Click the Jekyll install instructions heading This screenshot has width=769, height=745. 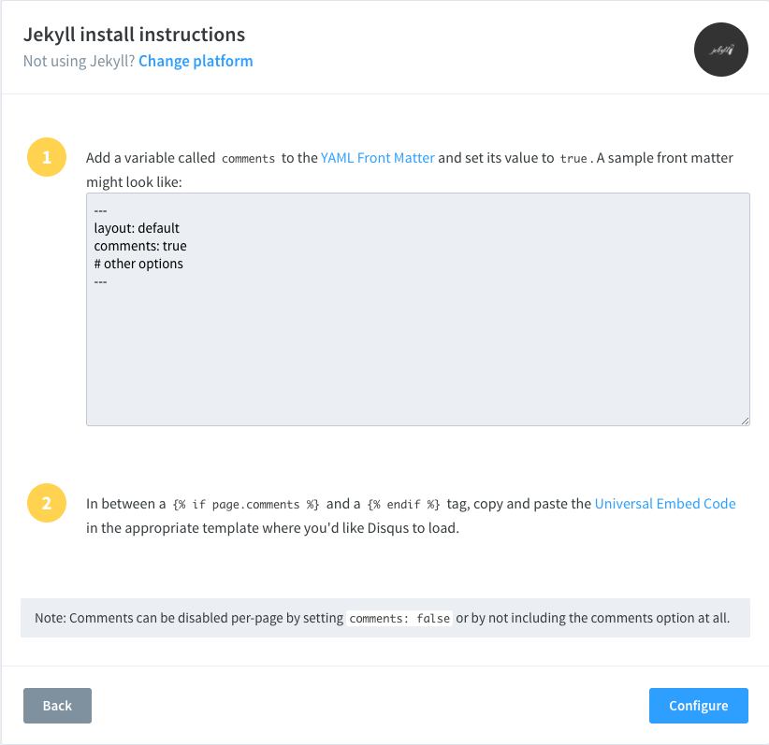click(135, 35)
